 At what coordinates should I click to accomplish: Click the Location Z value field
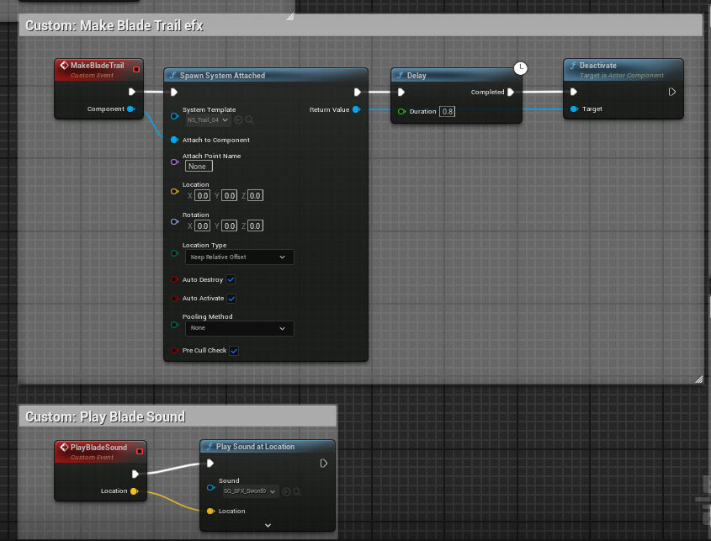pyautogui.click(x=255, y=195)
